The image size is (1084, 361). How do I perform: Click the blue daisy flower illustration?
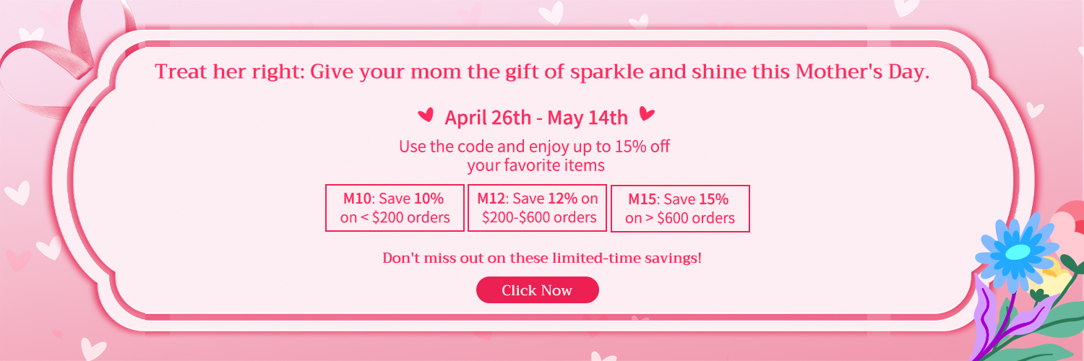[1017, 253]
